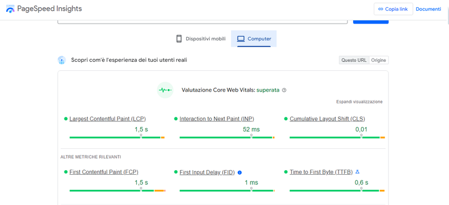This screenshot has height=205, width=449.
Task: Click the FID distribution bar
Action: [x=227, y=190]
